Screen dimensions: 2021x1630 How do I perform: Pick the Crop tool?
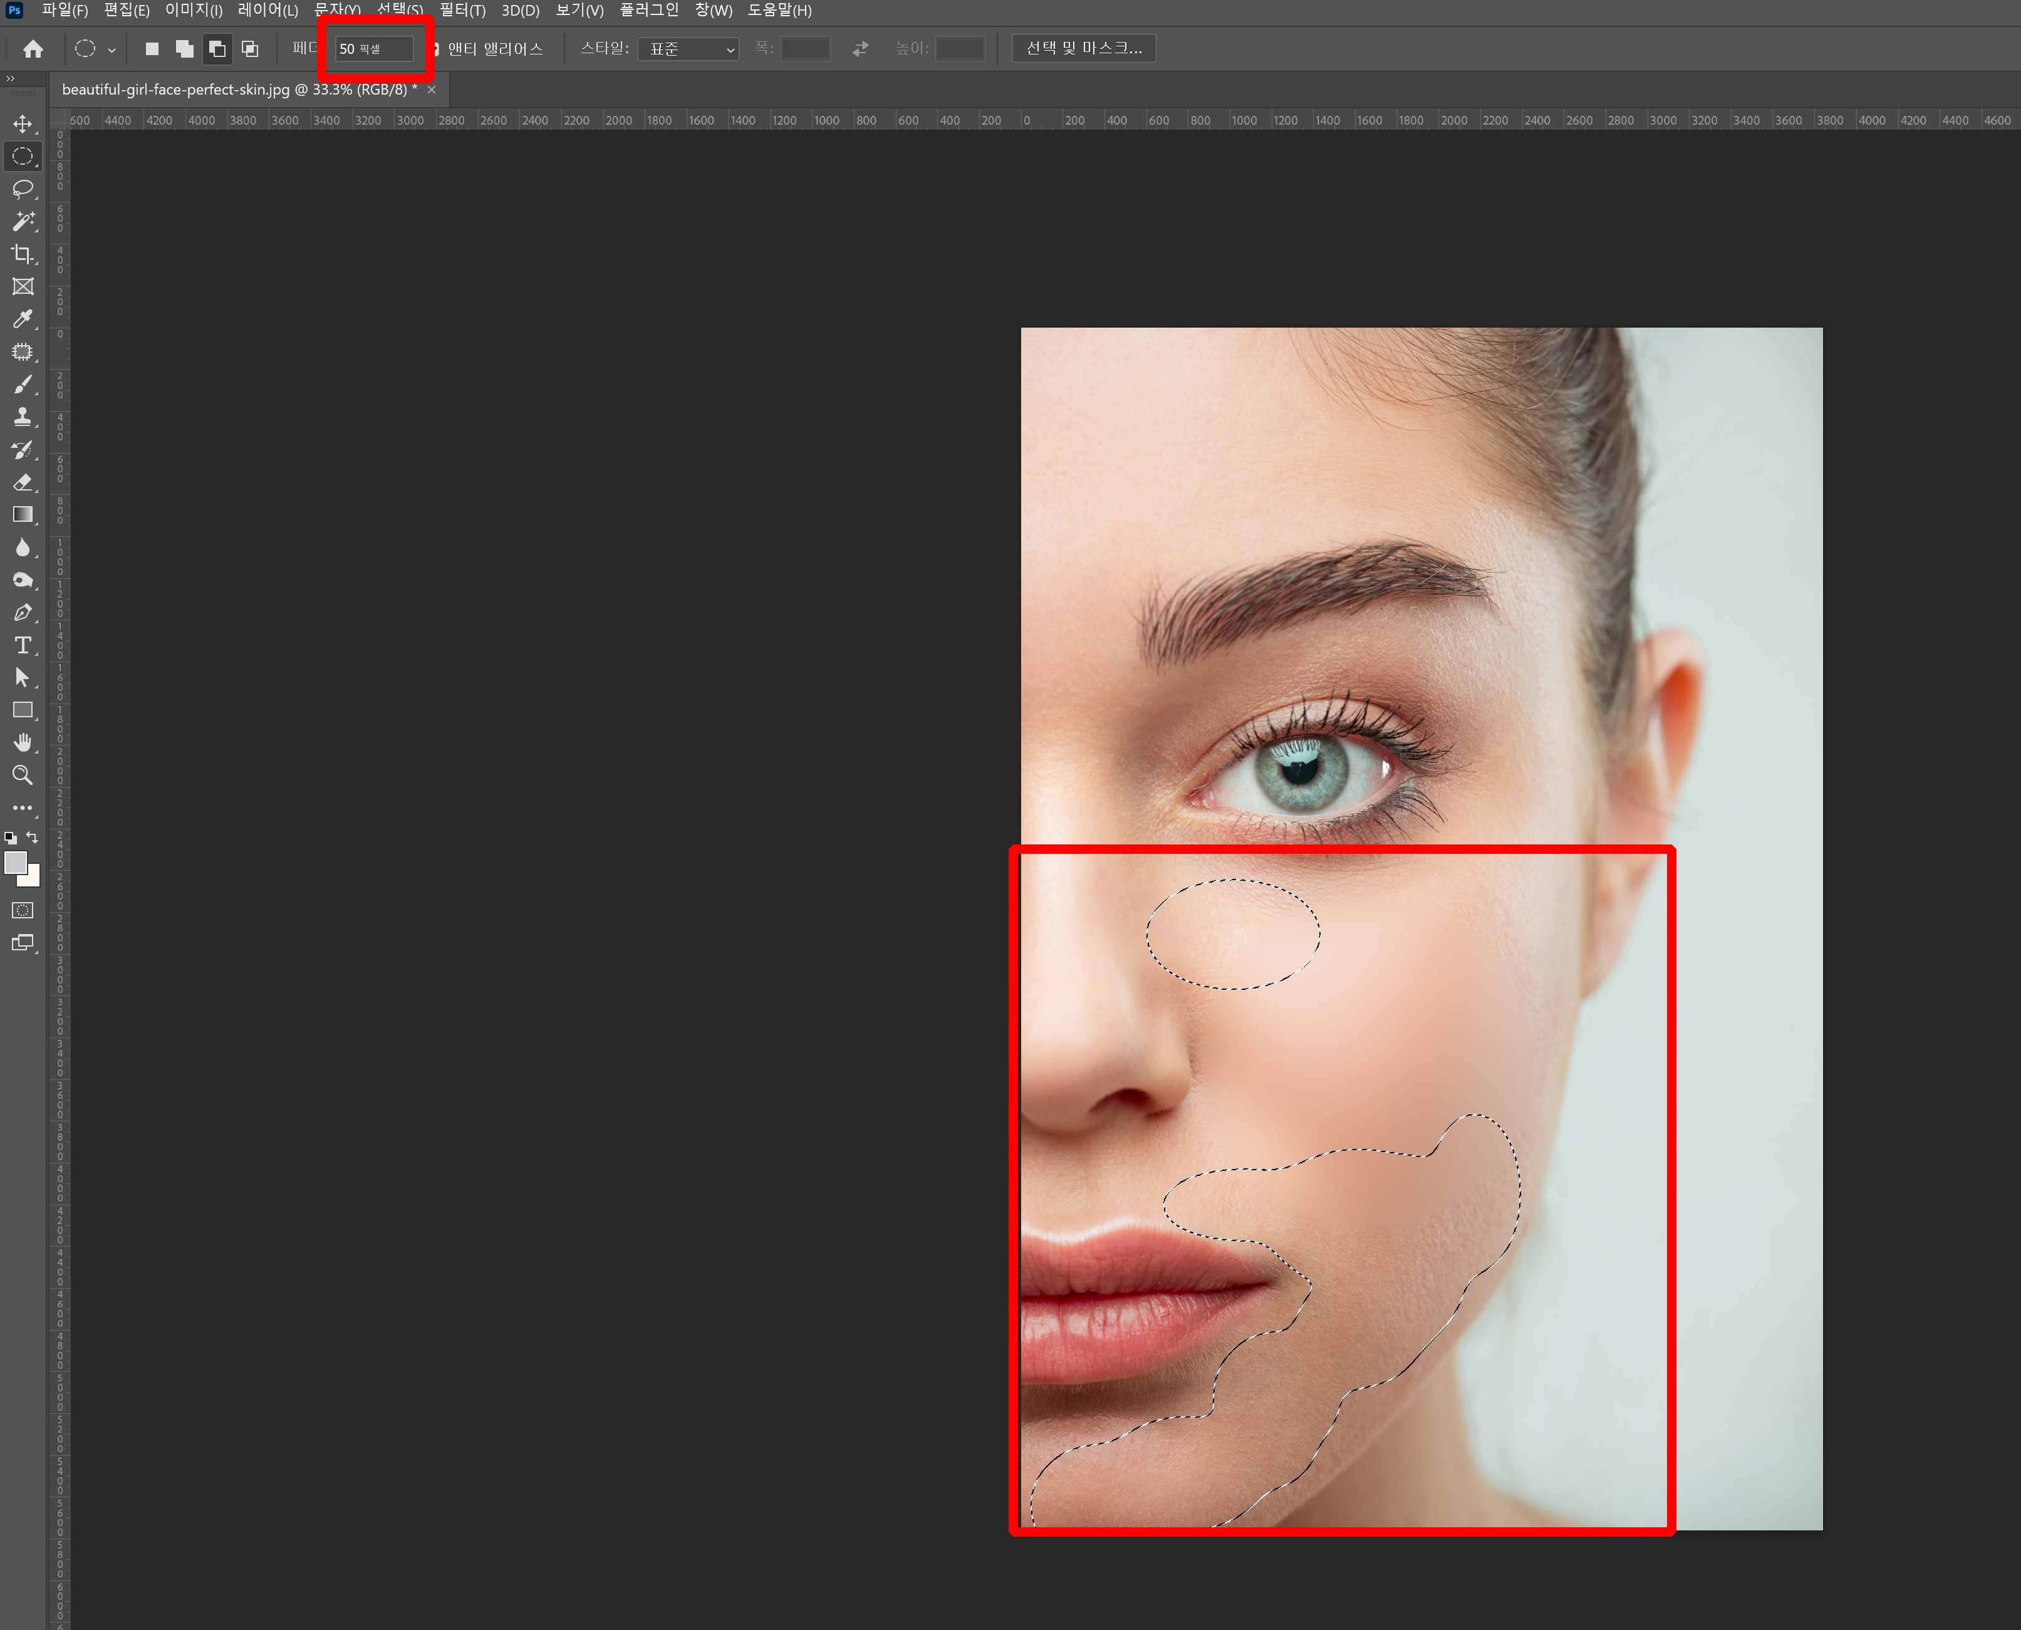point(23,254)
